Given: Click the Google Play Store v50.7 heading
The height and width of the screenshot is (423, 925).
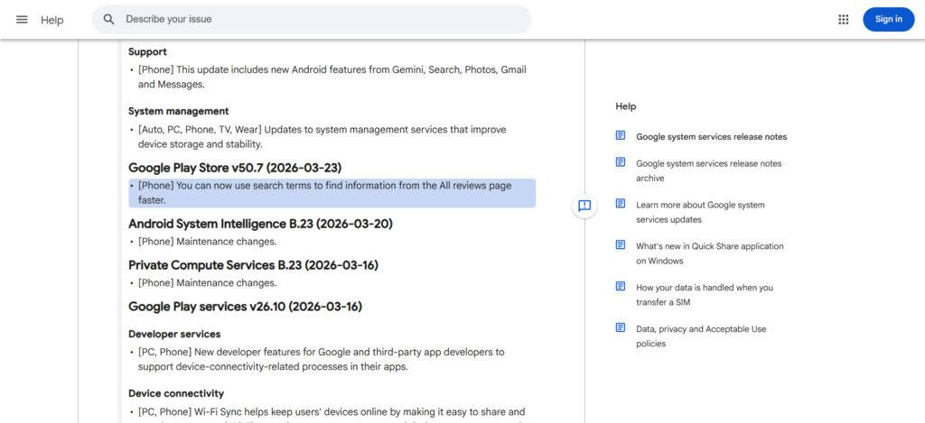Looking at the screenshot, I should click(x=235, y=168).
